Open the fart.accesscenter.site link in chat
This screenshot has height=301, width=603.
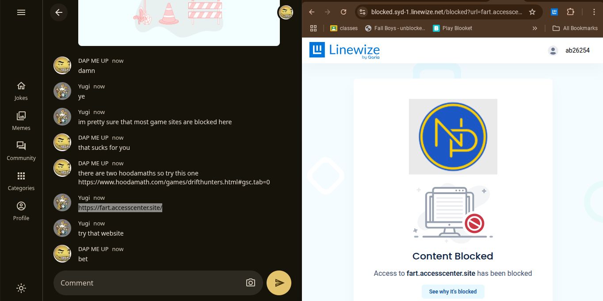(120, 208)
